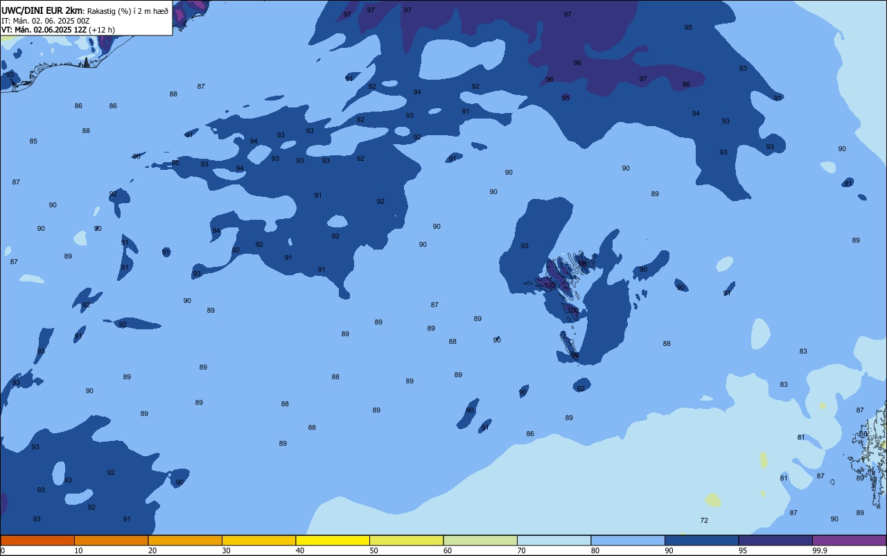Click the navy 95–99.9 legend swatch
This screenshot has width=887, height=556.
[x=775, y=540]
